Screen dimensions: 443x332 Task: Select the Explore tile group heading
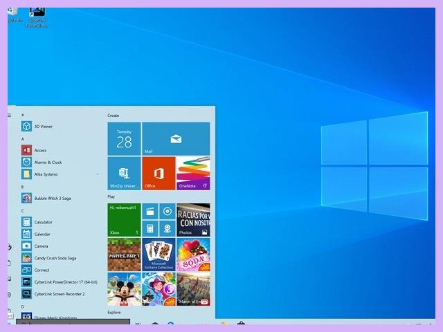[114, 312]
